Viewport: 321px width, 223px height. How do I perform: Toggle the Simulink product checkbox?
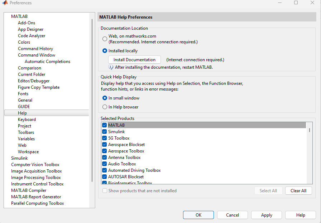pos(104,132)
